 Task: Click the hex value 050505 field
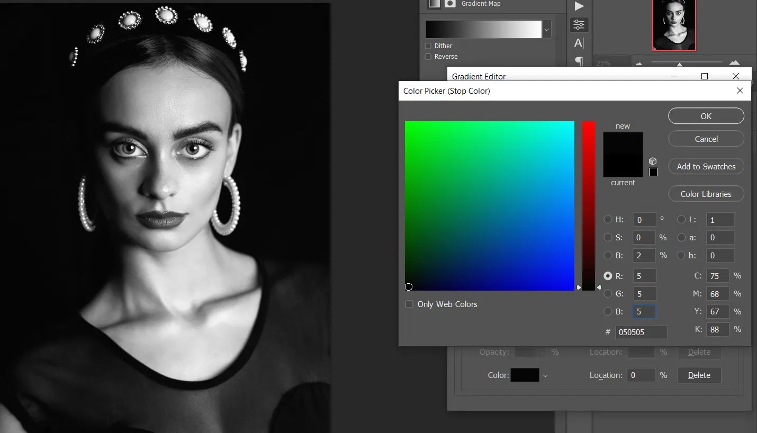(x=641, y=332)
